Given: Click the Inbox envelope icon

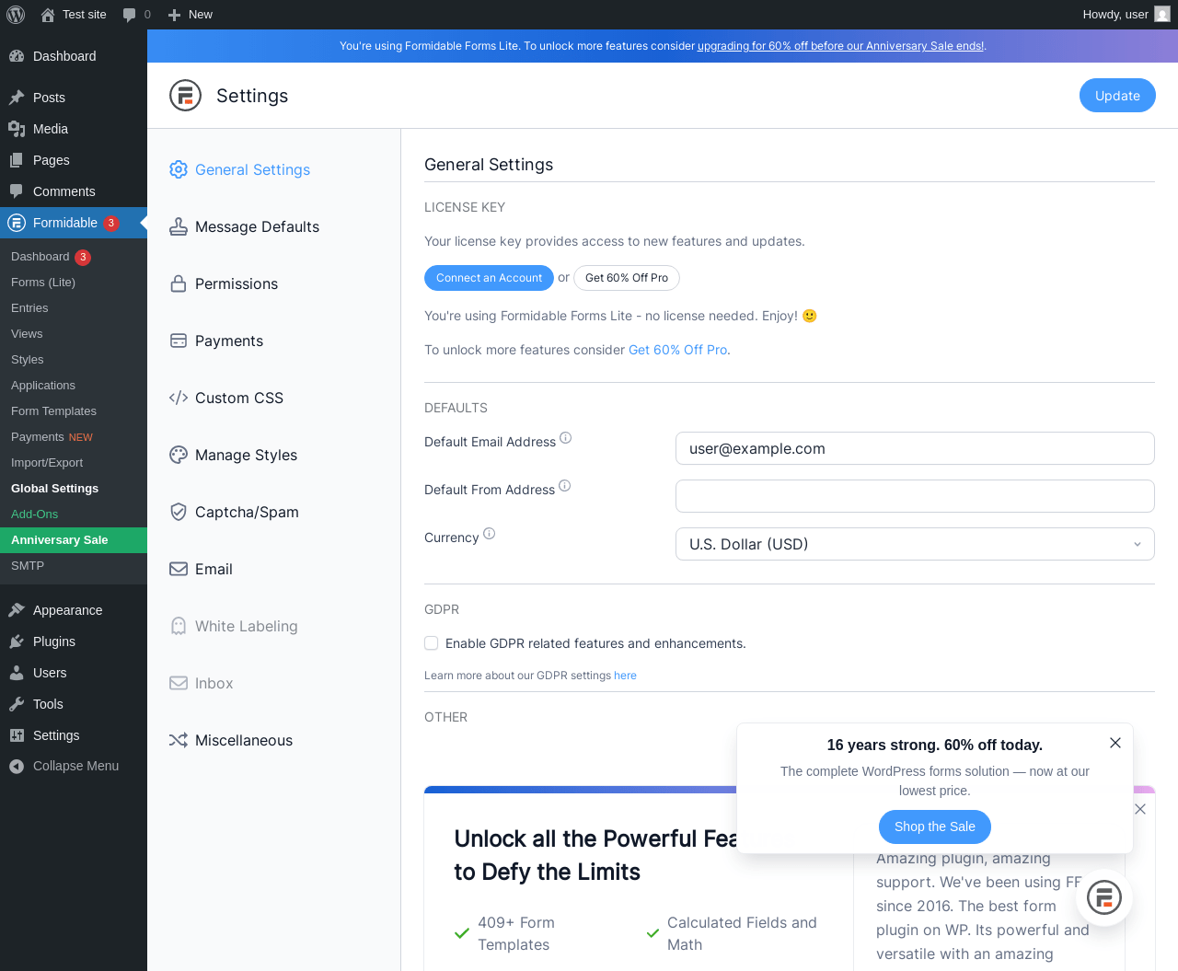Looking at the screenshot, I should 179,683.
